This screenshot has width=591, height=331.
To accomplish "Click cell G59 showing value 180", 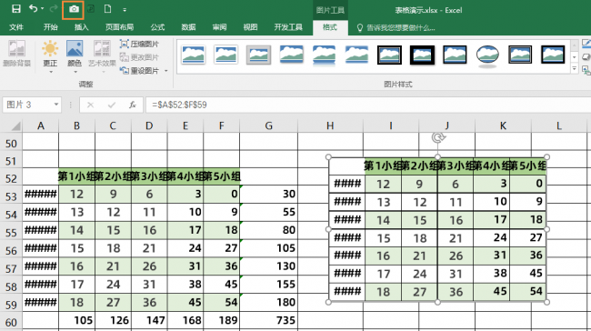I will (268, 302).
